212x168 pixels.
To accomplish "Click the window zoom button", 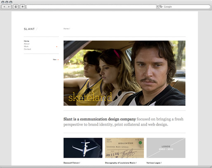I will point(11,2).
